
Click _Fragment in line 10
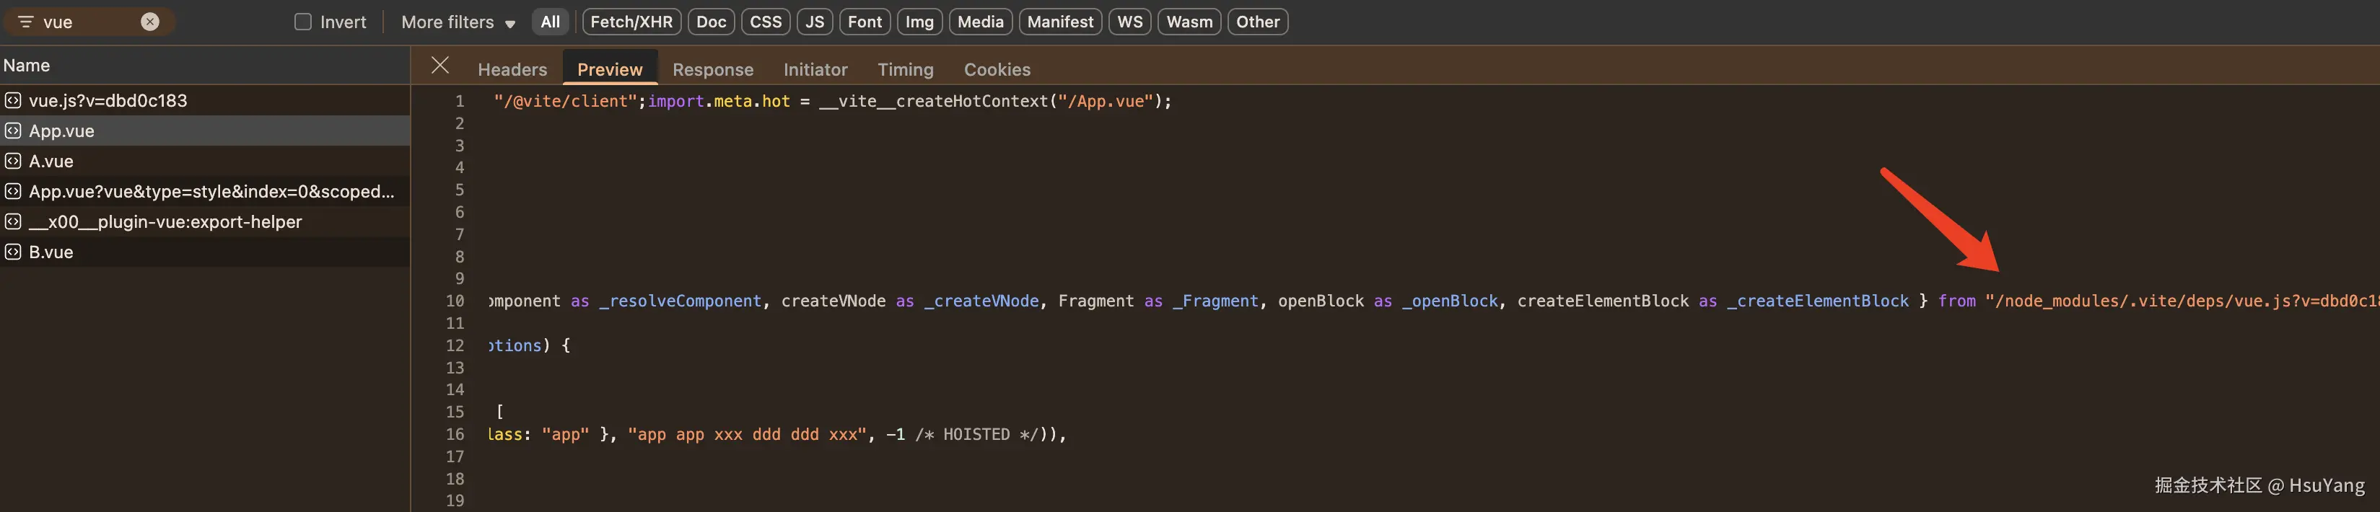1216,301
